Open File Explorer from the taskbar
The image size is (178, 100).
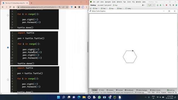[x=84, y=97]
